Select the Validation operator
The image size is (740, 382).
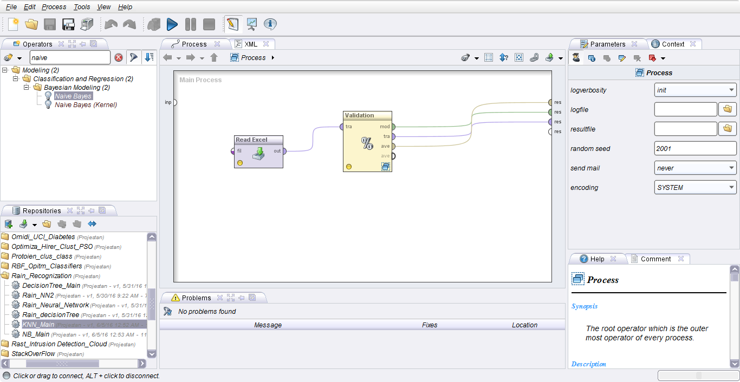367,142
